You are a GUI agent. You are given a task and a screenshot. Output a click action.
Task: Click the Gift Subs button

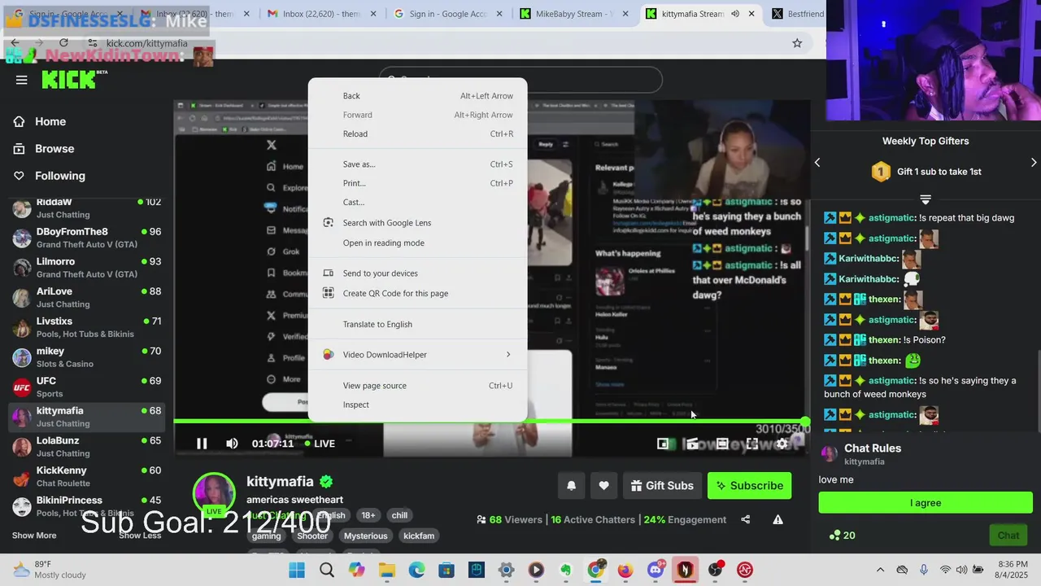[x=662, y=486]
